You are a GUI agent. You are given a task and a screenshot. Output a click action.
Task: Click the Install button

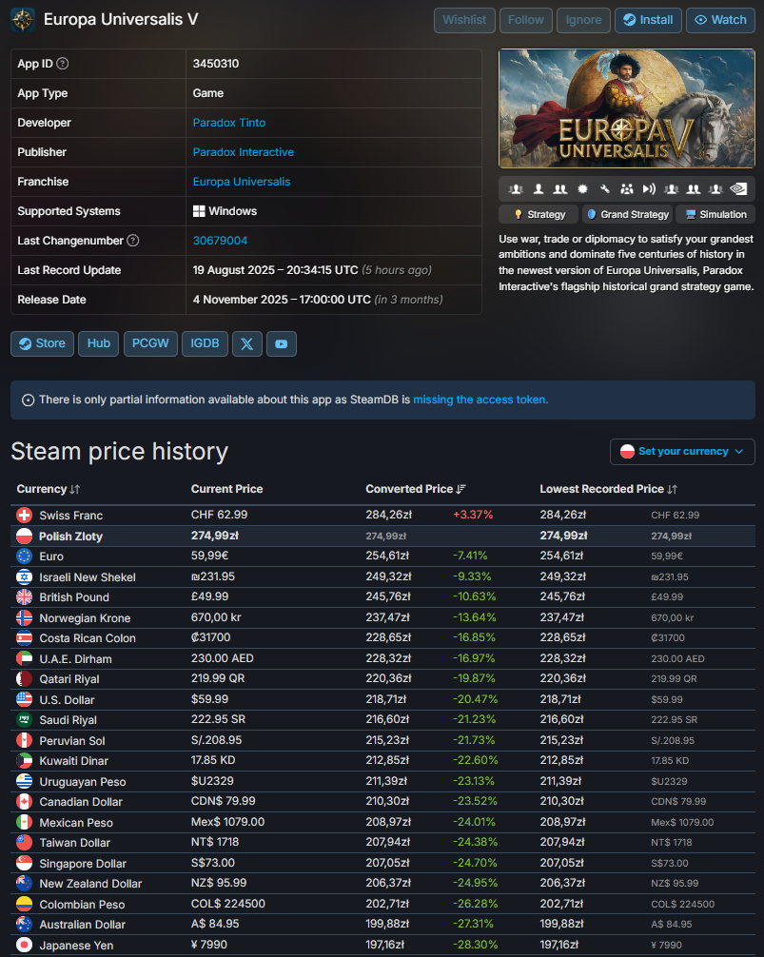(648, 20)
